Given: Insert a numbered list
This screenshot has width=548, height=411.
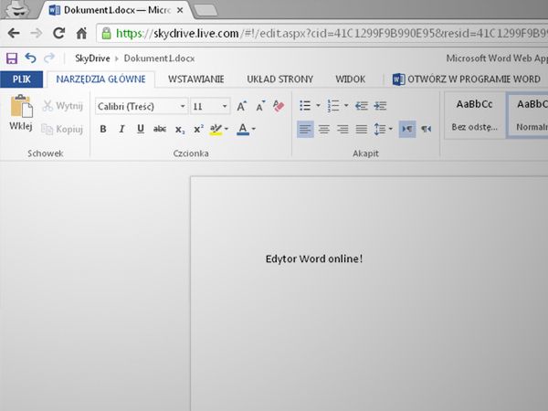Looking at the screenshot, I should click(333, 106).
